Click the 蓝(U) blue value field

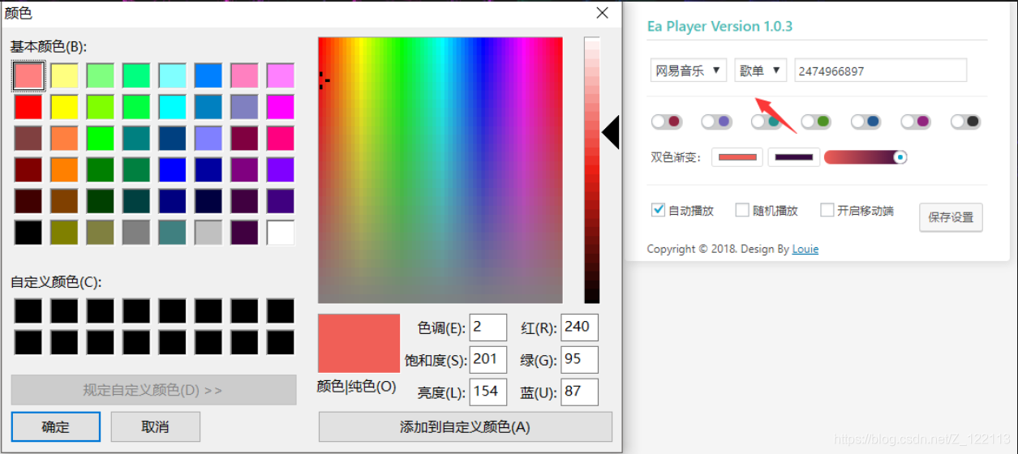pyautogui.click(x=580, y=392)
